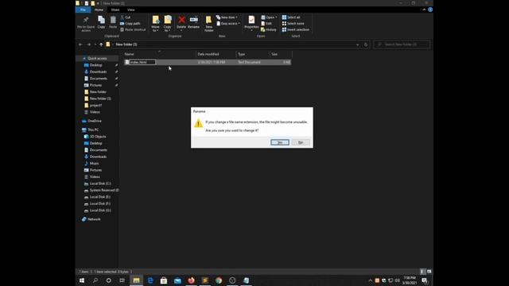This screenshot has height=286, width=509.
Task: Confirm the rename by clicking Yes
Action: [x=280, y=142]
